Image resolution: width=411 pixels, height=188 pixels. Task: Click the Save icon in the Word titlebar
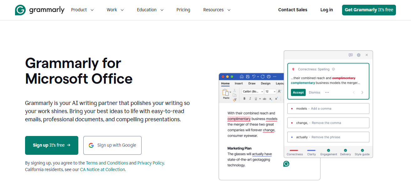pos(247,76)
